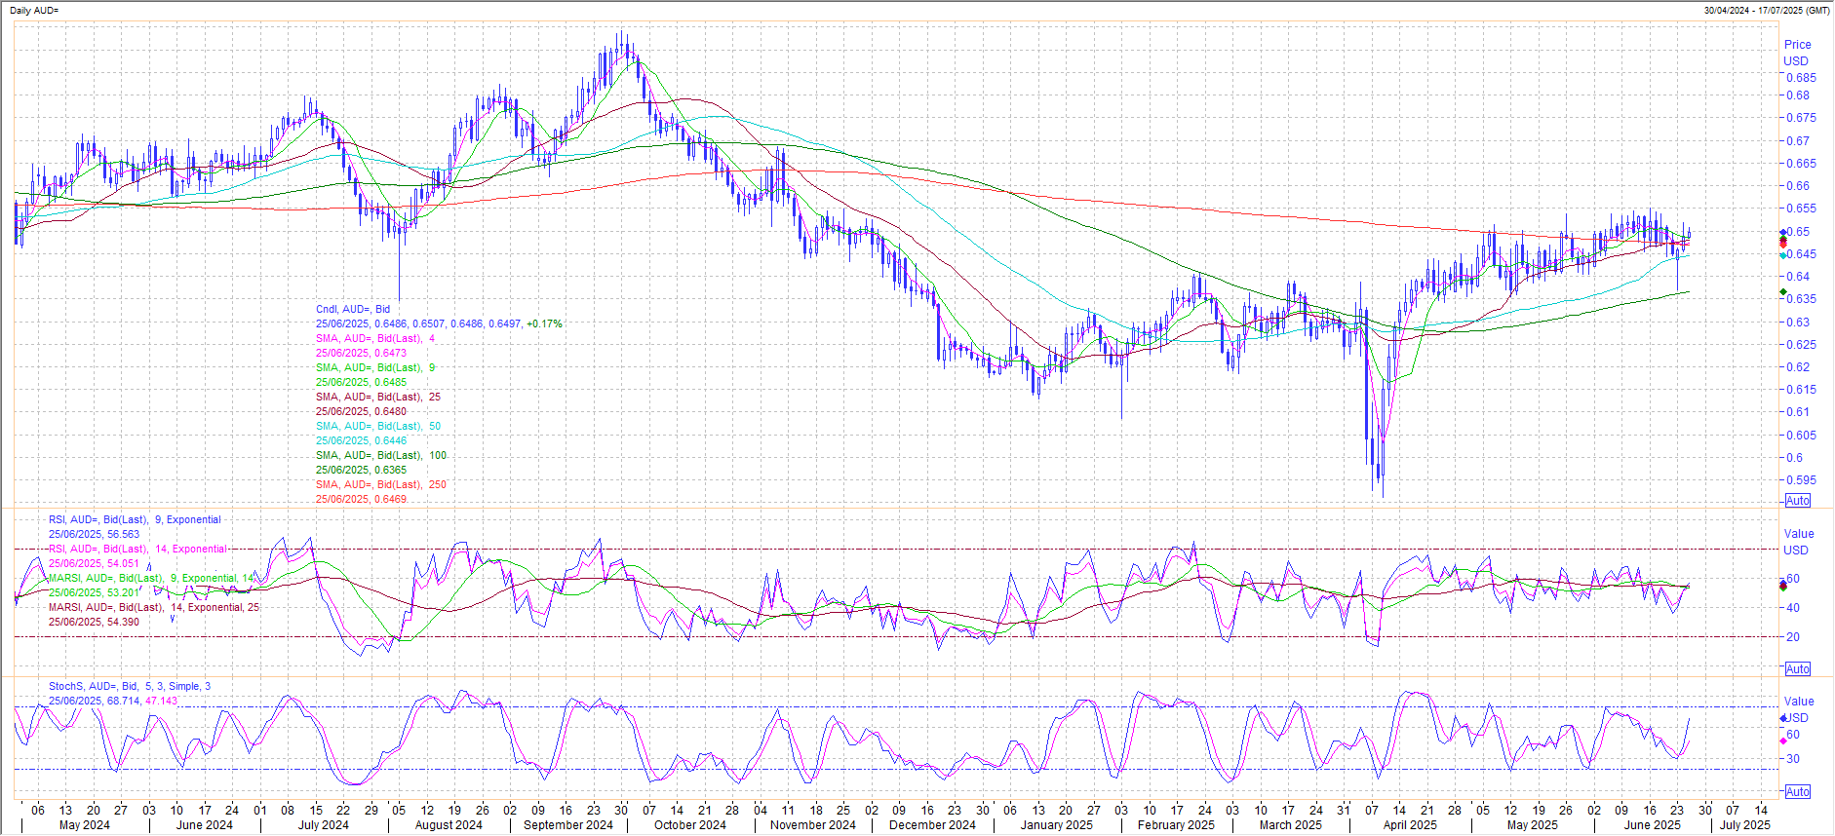
Task: Select the 'SMA, AUD=, Bid(Last), 4' legend label
Action: coord(375,339)
